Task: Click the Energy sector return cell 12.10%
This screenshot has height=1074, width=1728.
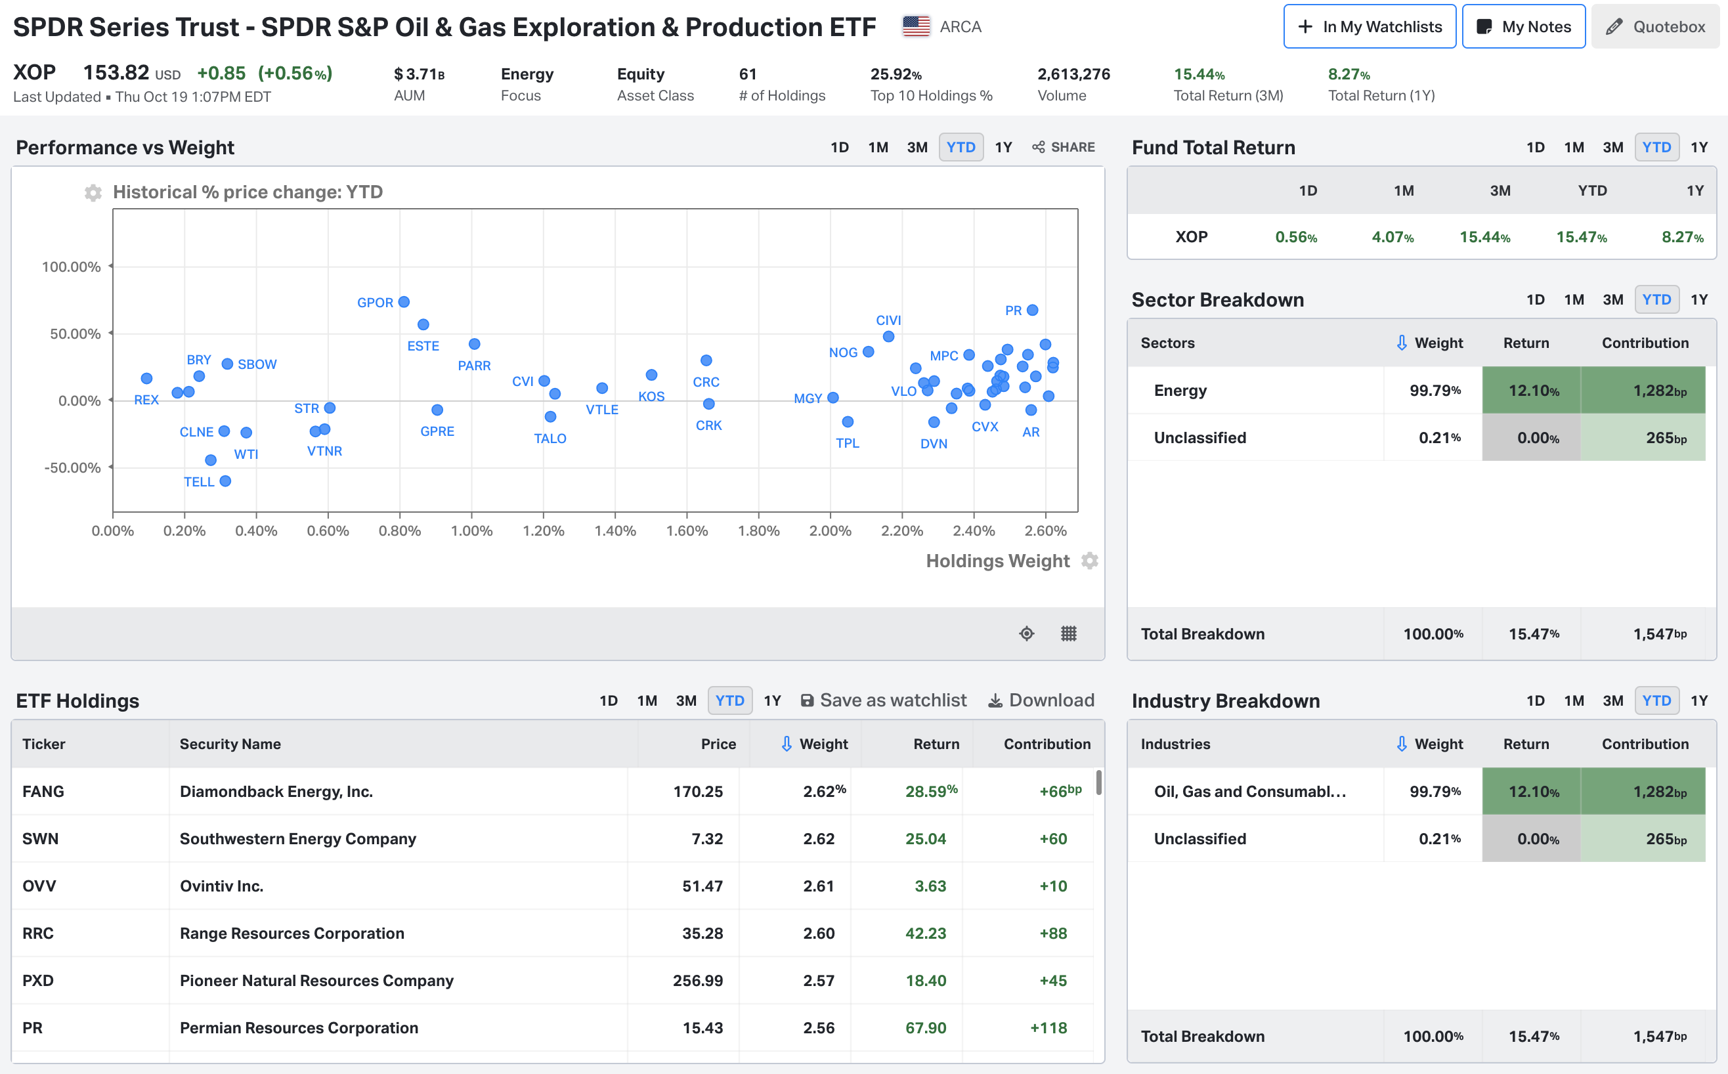Action: [x=1531, y=390]
